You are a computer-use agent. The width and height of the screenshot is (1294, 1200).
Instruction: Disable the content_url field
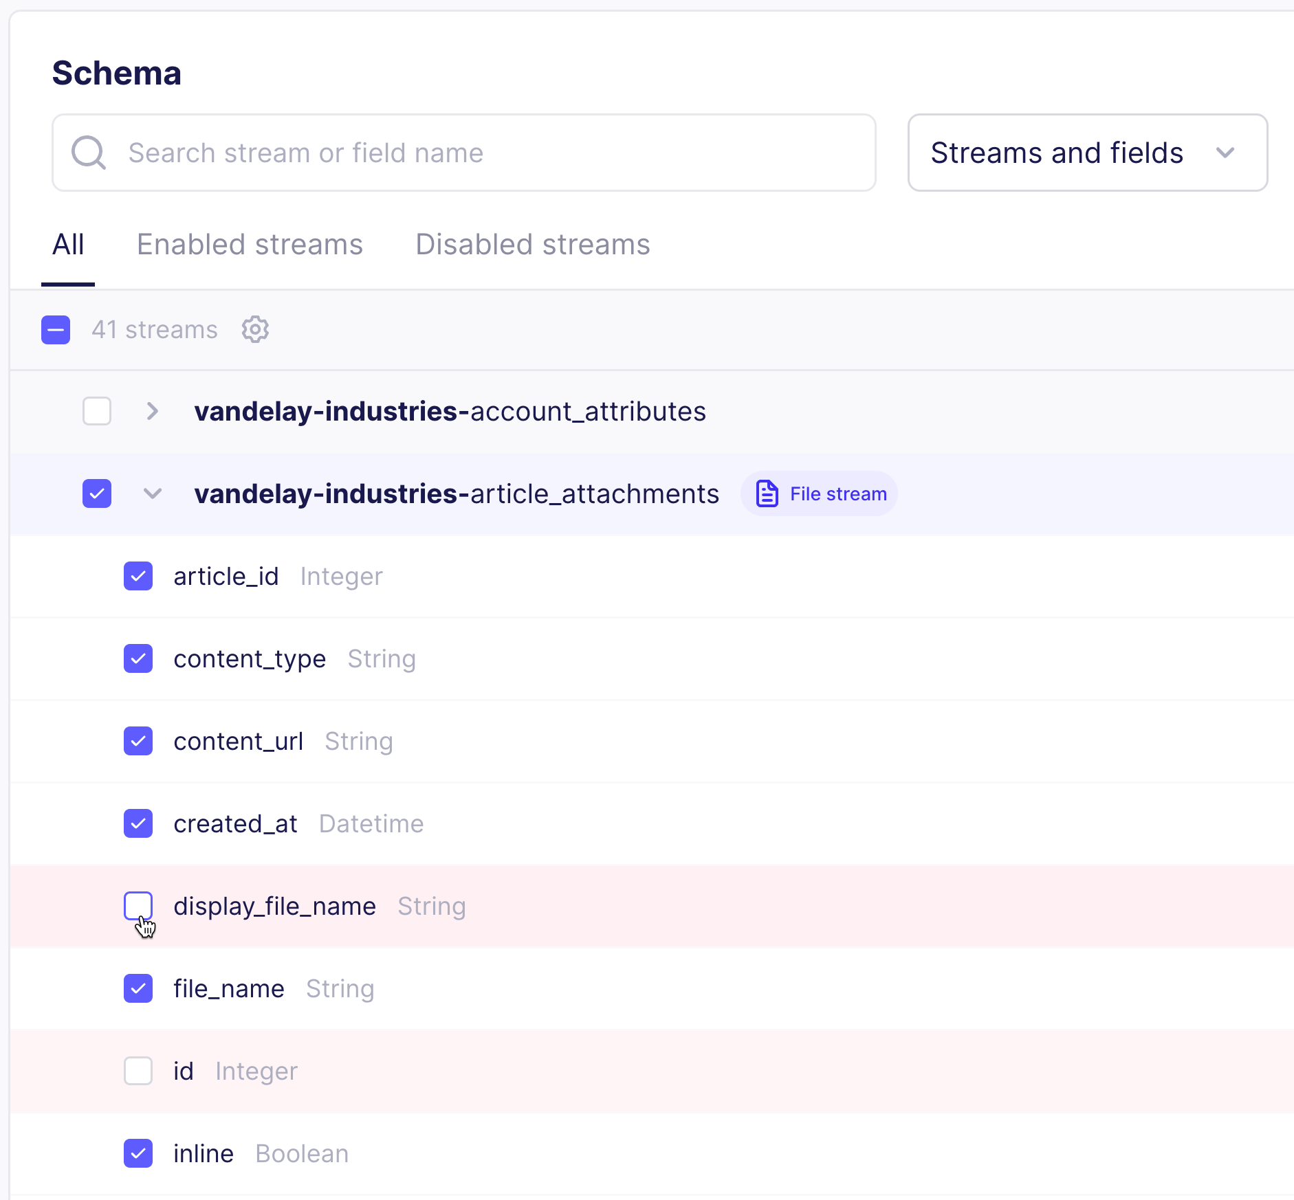click(138, 741)
